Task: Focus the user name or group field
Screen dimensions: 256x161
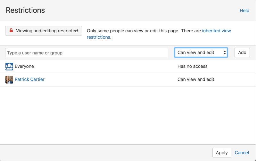Action: [87, 53]
